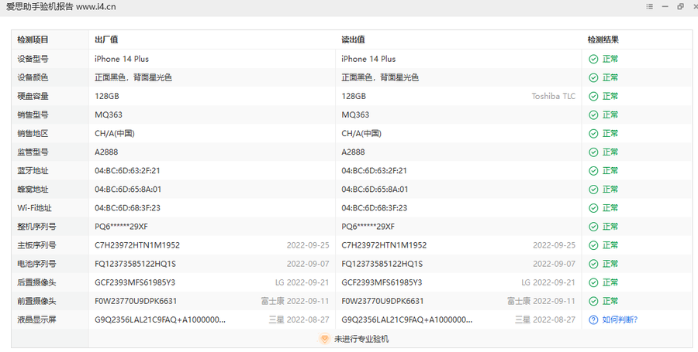
Task: Select the 设备型号 row label
Action: [33, 59]
